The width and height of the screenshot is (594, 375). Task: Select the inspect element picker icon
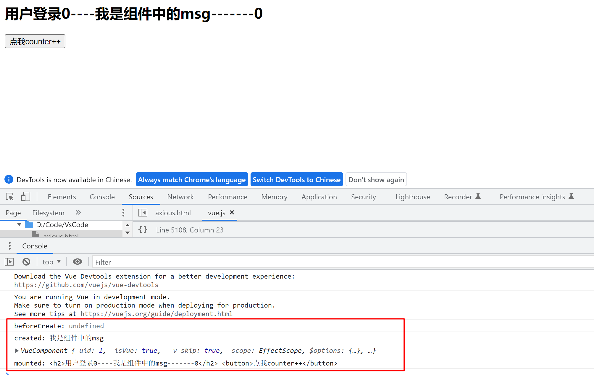coord(10,197)
